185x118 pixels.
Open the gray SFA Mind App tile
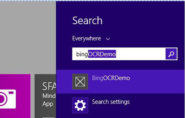45,96
